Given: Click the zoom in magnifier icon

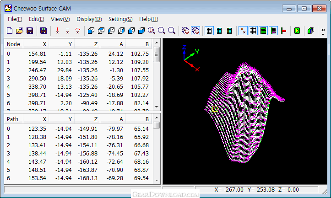Looking at the screenshot, I should pos(162,31).
